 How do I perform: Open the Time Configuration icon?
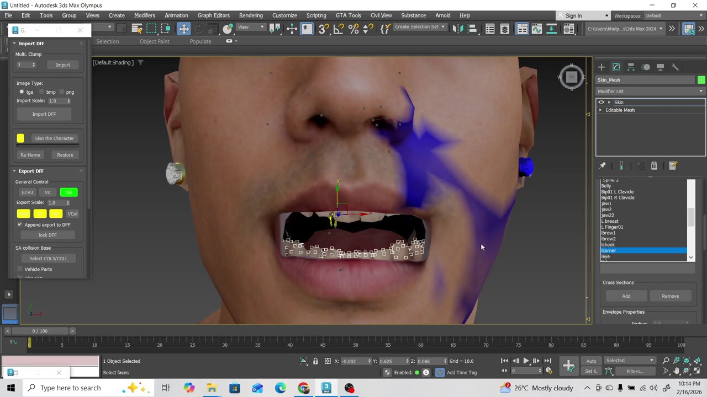click(x=548, y=371)
